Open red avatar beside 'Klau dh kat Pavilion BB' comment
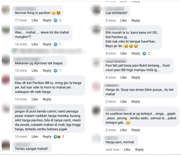 6,79
